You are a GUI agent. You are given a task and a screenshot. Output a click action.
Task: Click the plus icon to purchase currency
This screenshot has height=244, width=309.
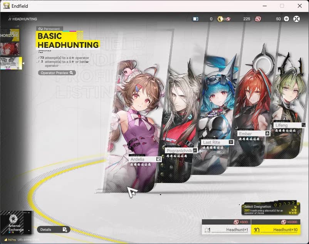click(x=287, y=19)
